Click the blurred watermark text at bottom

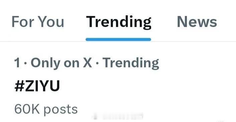118,116
